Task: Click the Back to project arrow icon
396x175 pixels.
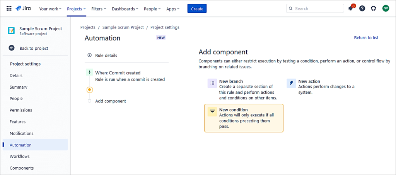Action: [12, 48]
